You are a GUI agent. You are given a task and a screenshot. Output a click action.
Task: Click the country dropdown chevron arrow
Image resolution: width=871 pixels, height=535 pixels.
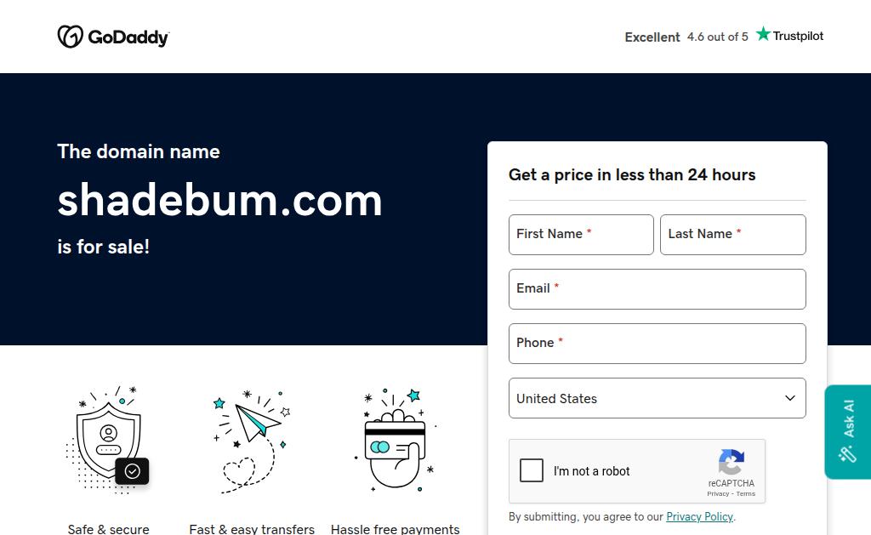[x=789, y=398]
